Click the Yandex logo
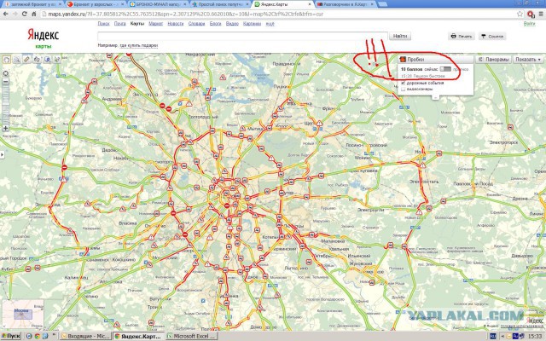 click(x=44, y=35)
